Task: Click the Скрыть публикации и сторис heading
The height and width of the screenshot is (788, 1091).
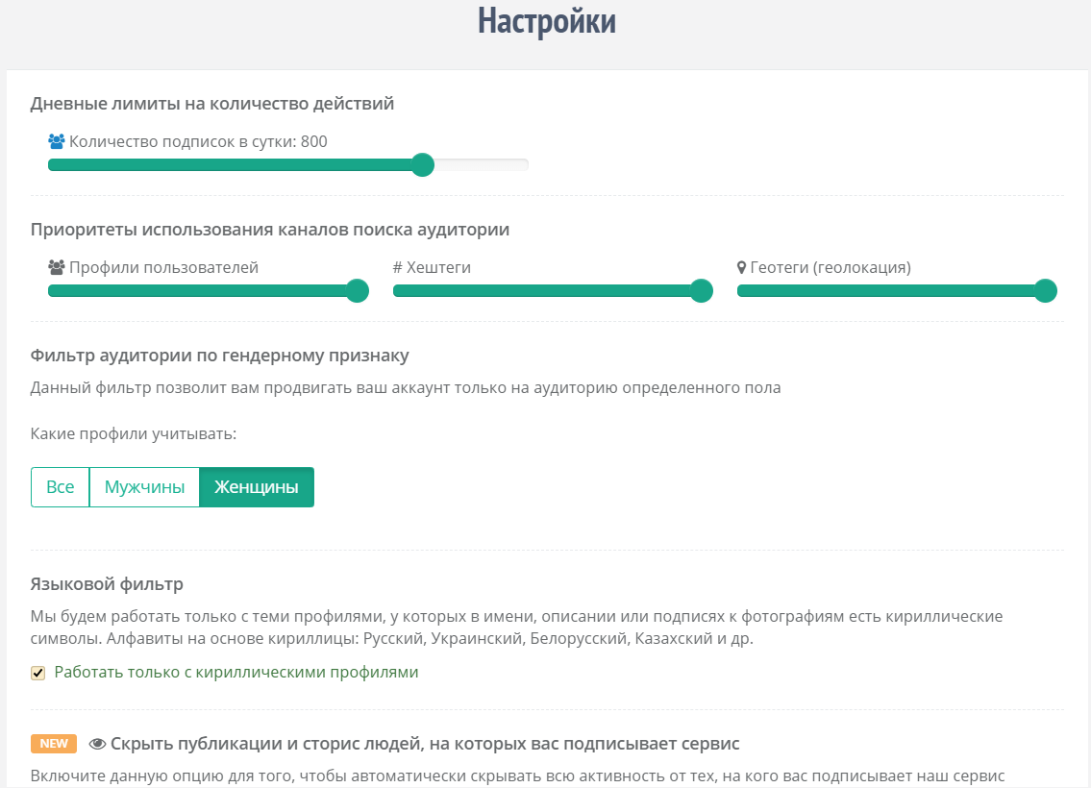Action: 425,744
